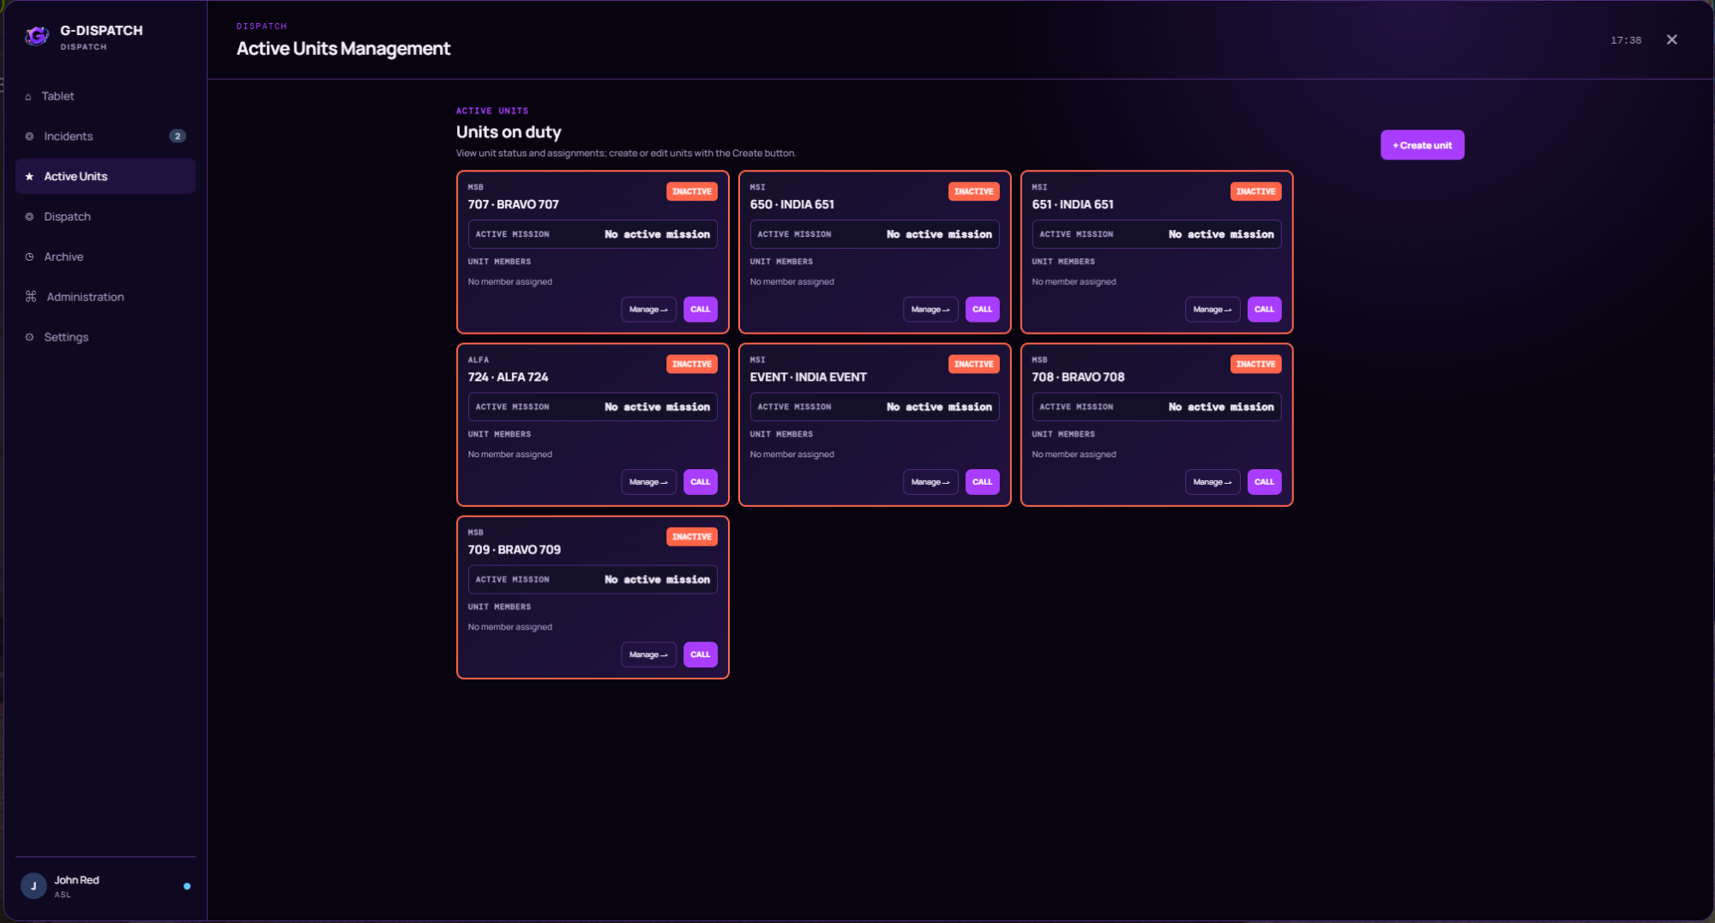Click the '707 · BRAVO 707' title
The image size is (1715, 923).
pos(513,204)
